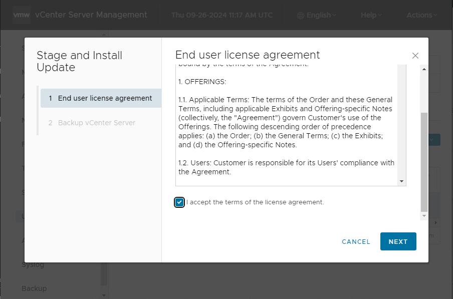This screenshot has height=299, width=453.
Task: Open the Actions menu dropdown
Action: pyautogui.click(x=422, y=15)
